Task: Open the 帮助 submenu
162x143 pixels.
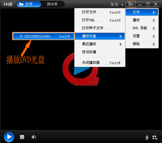Action: coord(142,44)
